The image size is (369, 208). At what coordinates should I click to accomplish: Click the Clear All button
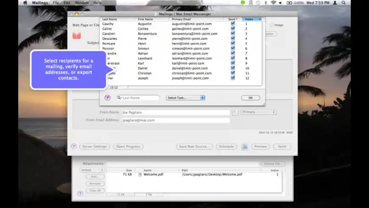(x=95, y=191)
